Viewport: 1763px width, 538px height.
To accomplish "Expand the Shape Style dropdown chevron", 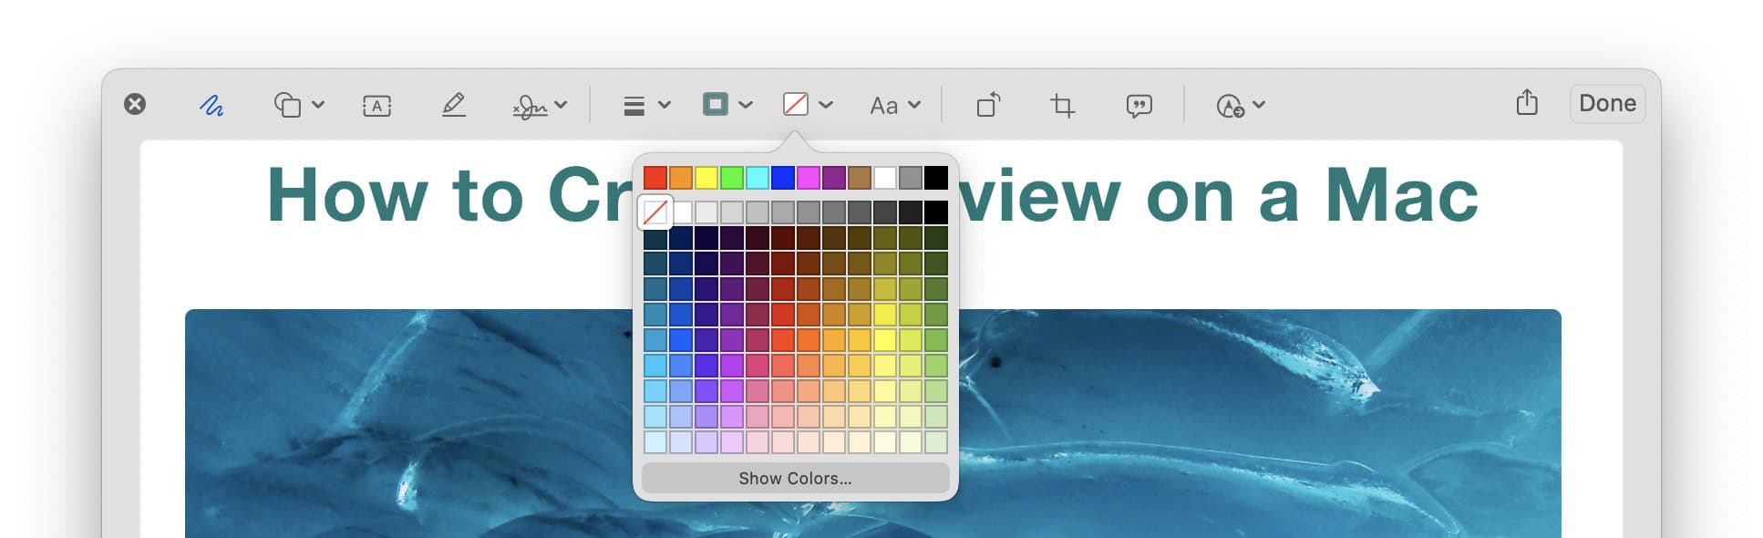I will (665, 105).
